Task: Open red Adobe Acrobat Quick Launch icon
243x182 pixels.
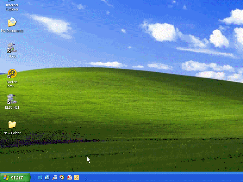Action: (69, 178)
